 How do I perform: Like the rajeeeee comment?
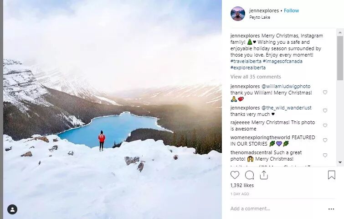click(325, 125)
